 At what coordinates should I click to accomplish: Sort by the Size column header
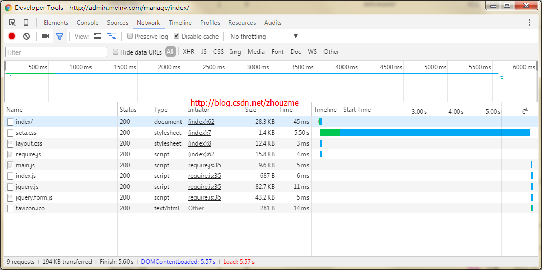(260, 110)
